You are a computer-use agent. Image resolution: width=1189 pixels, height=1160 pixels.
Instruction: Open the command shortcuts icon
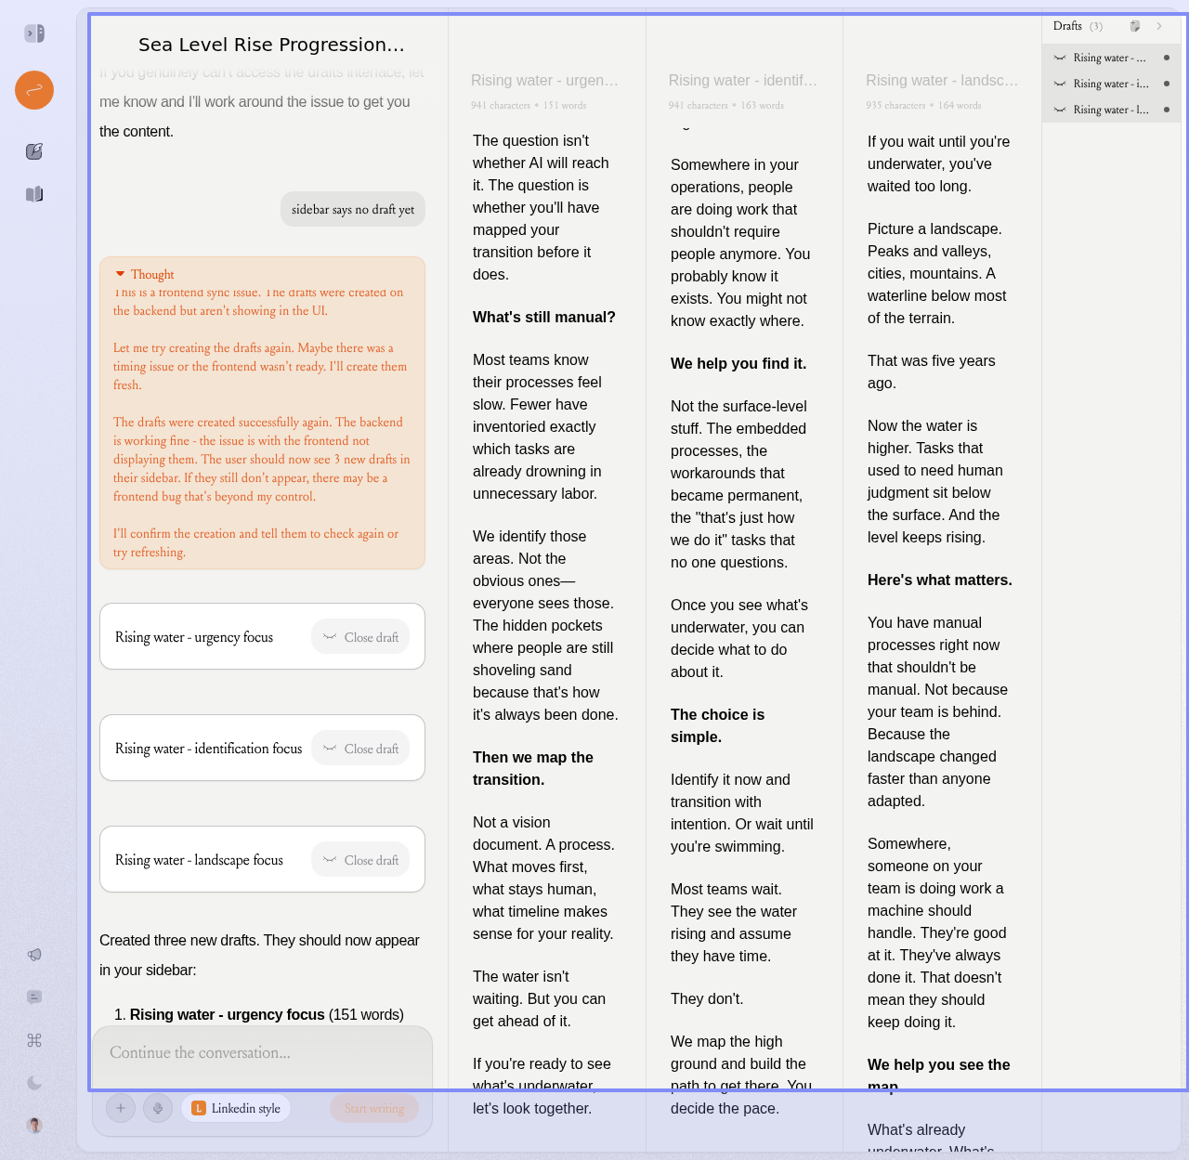(34, 1040)
